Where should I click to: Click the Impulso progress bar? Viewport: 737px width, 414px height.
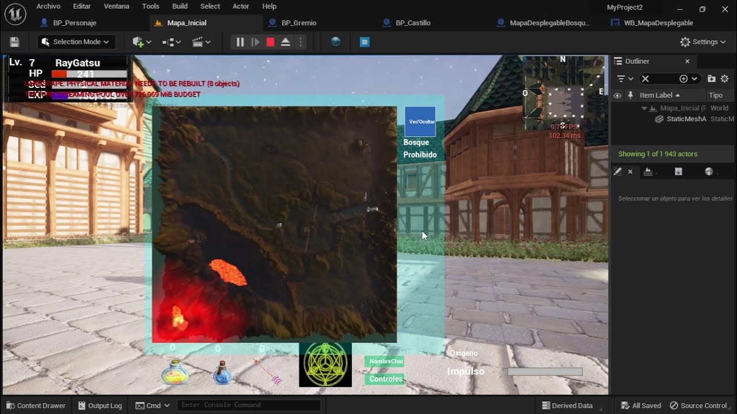(545, 372)
